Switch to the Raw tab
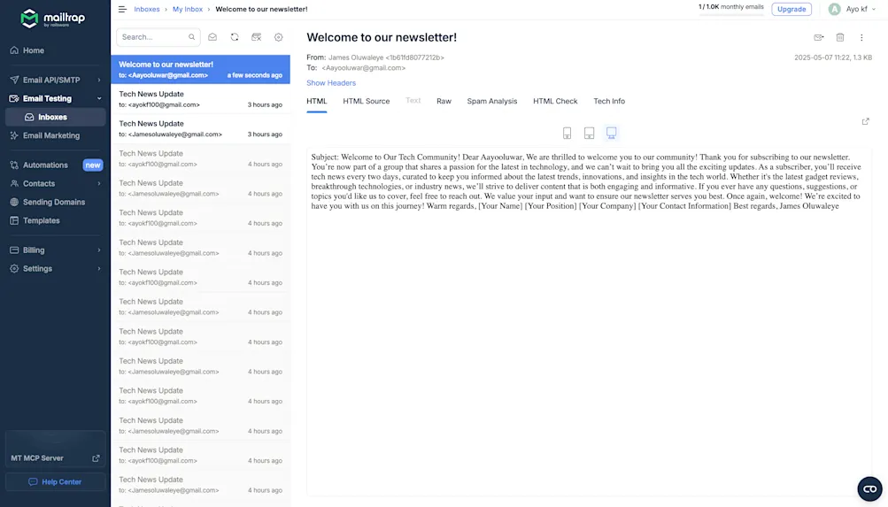The image size is (888, 507). [x=444, y=101]
